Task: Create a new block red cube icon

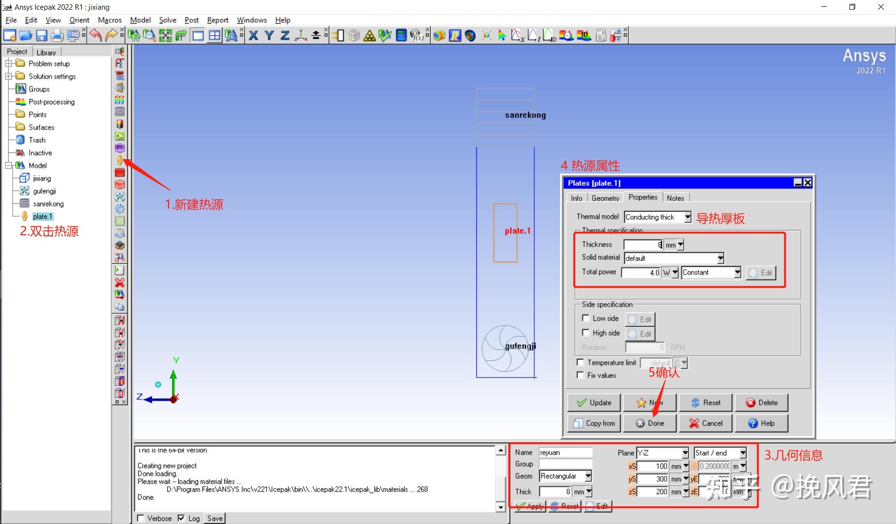Action: coord(120,184)
